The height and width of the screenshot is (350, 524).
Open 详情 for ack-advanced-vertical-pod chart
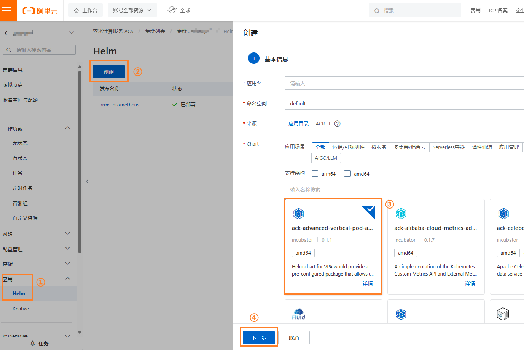click(368, 283)
